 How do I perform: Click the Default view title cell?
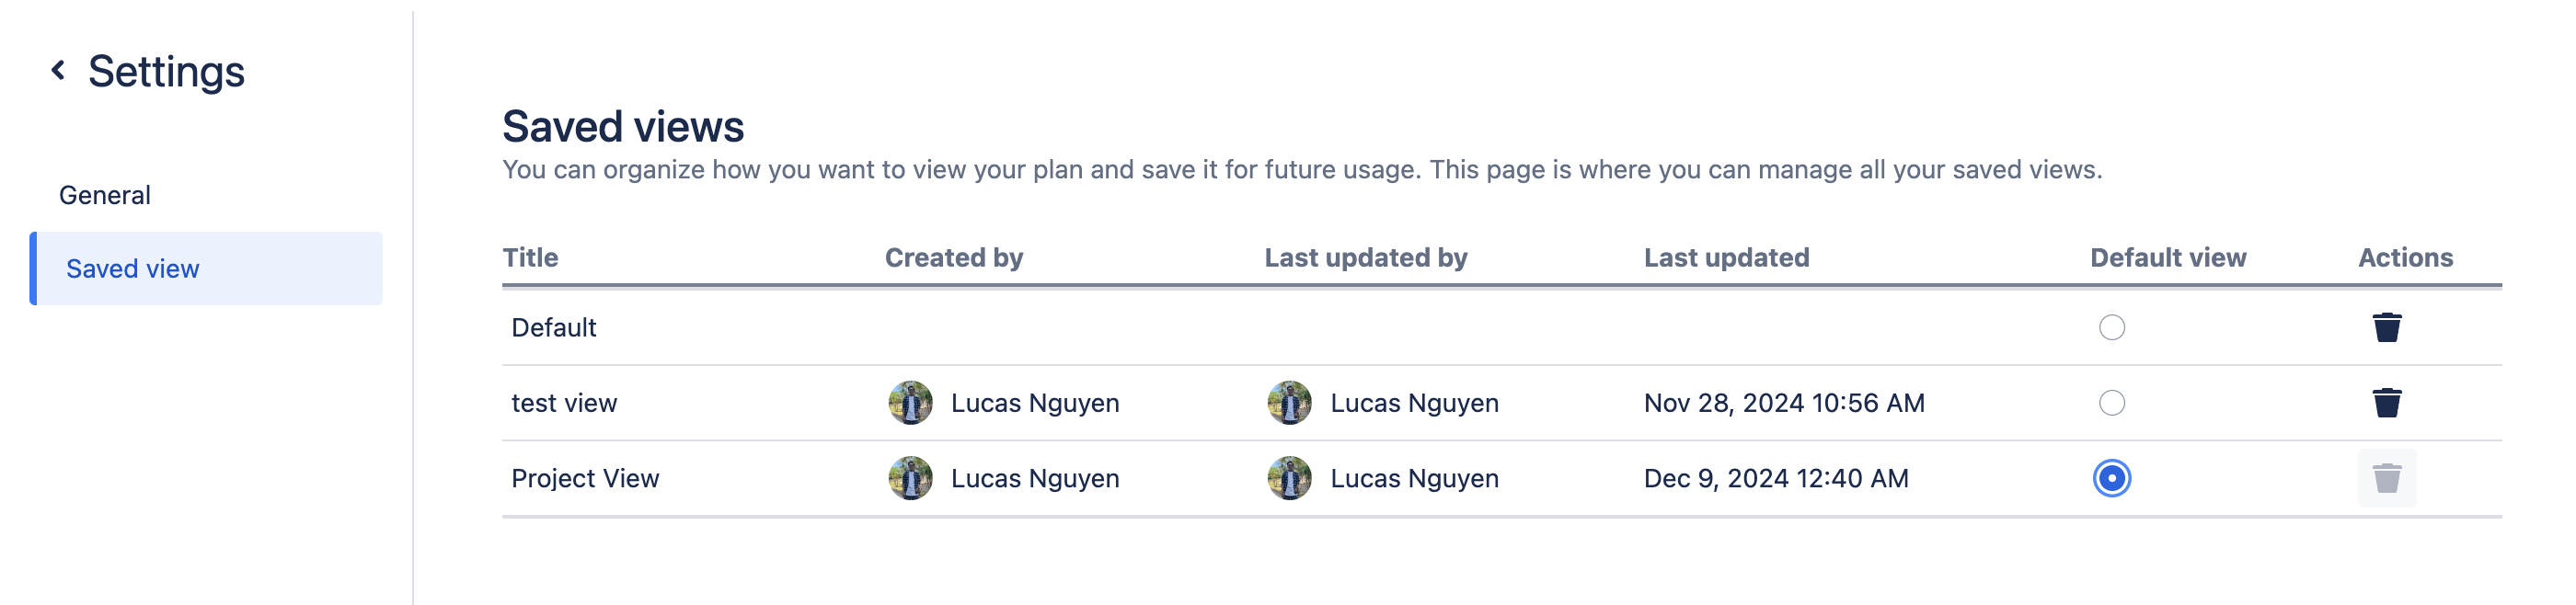(553, 328)
